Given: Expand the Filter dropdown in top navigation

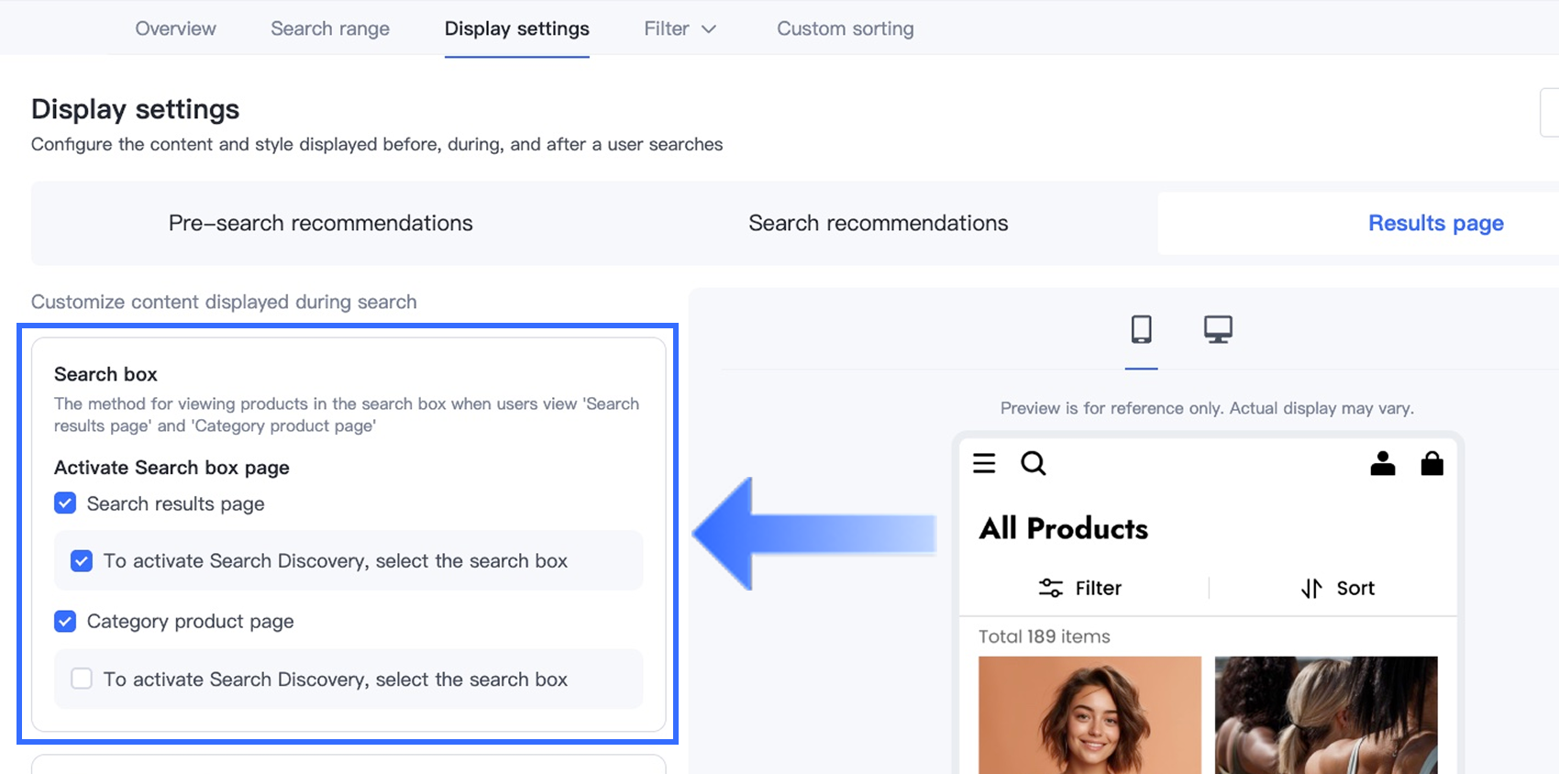Looking at the screenshot, I should [680, 28].
